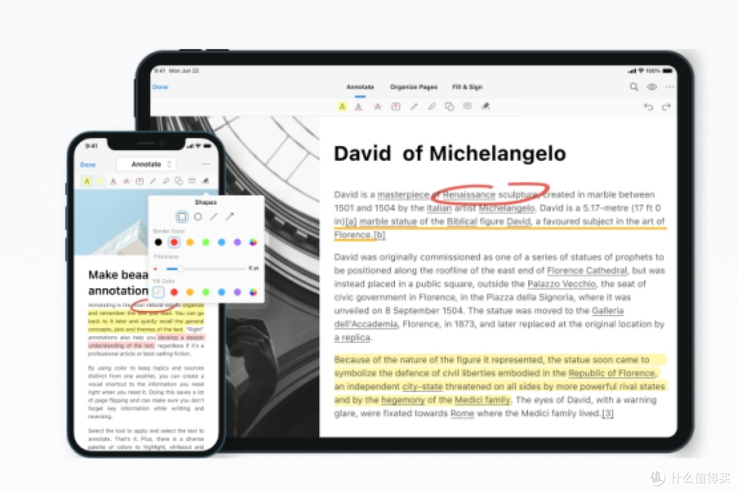
Task: Select the text box tool on iPad toolbar
Action: (396, 106)
